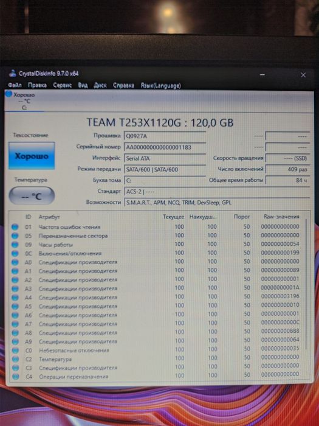Click the blue Хорошо health status button
The image size is (319, 426).
click(32, 156)
